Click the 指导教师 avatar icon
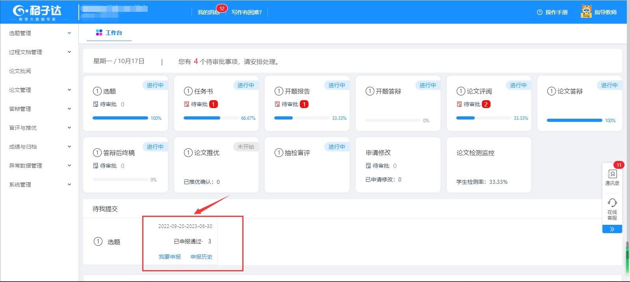This screenshot has height=282, width=630. [x=586, y=12]
